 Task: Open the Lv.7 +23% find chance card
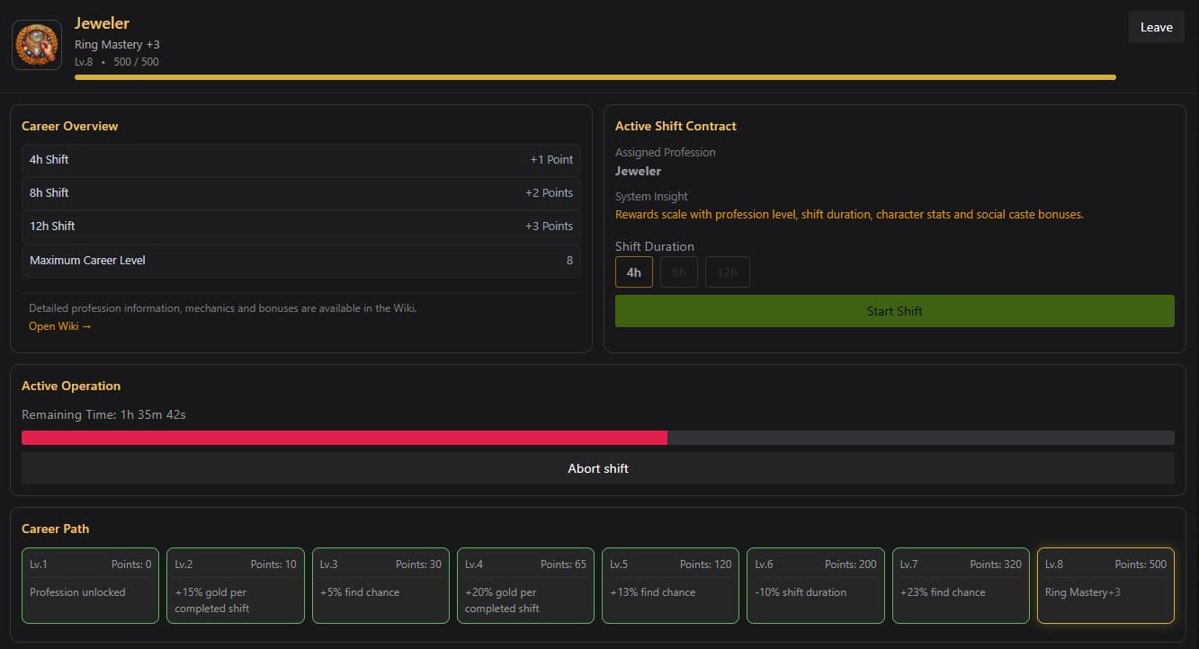(x=961, y=586)
